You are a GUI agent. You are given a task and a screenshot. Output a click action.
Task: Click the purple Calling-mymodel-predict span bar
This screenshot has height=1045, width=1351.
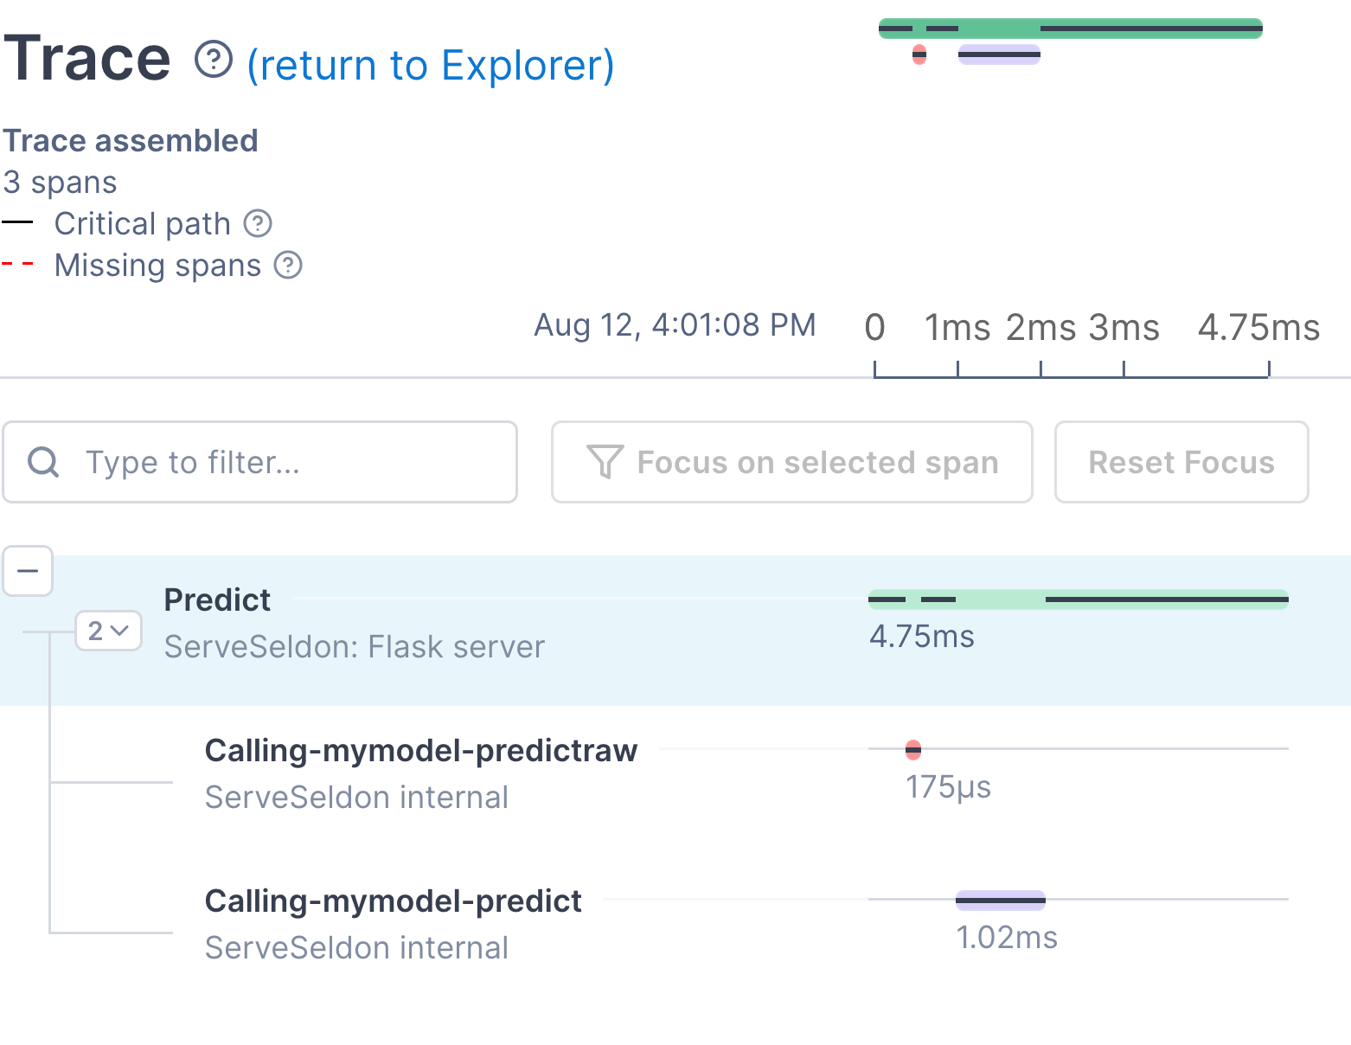[x=1000, y=900]
